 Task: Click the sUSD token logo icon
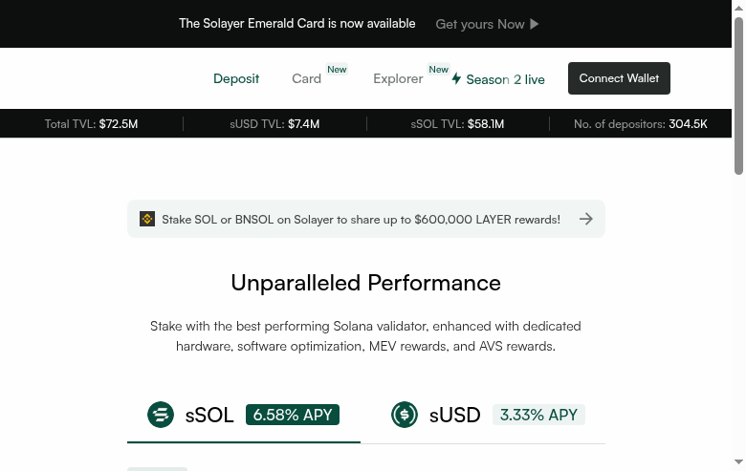click(x=405, y=415)
